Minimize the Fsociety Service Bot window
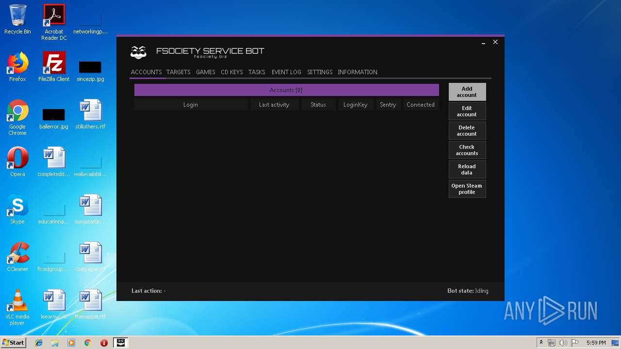This screenshot has width=621, height=349. (x=483, y=43)
